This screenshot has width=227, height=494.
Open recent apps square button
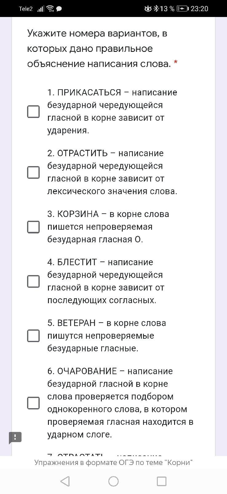(161, 481)
